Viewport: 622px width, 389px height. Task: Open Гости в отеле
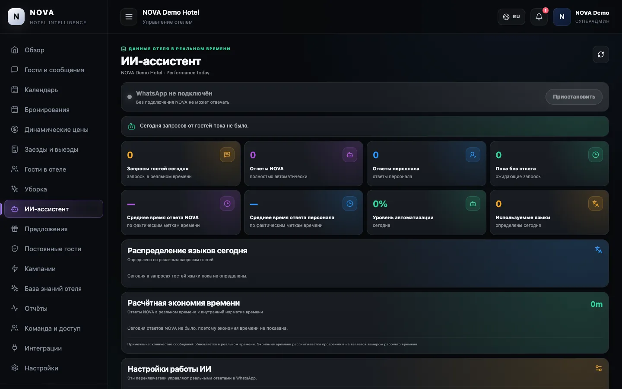tap(54, 169)
